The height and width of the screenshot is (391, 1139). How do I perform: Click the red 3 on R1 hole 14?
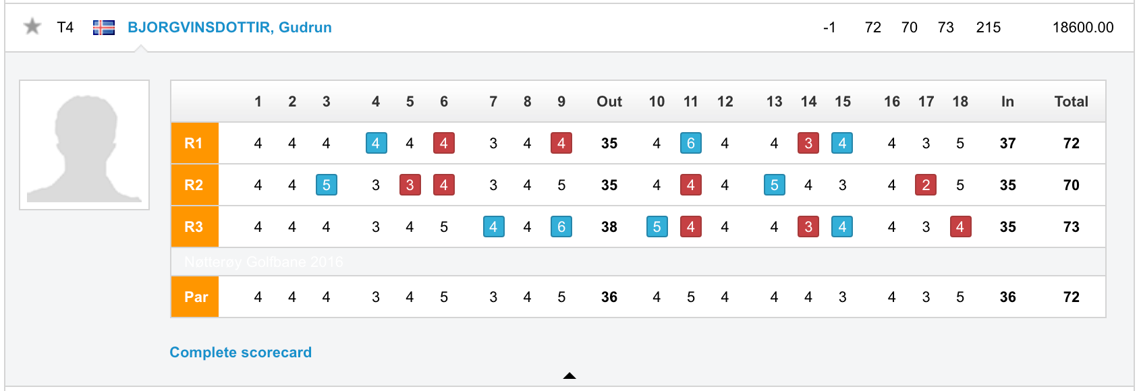coord(808,143)
